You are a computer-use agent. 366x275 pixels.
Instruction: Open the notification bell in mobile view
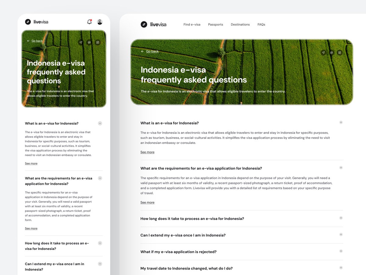click(89, 22)
